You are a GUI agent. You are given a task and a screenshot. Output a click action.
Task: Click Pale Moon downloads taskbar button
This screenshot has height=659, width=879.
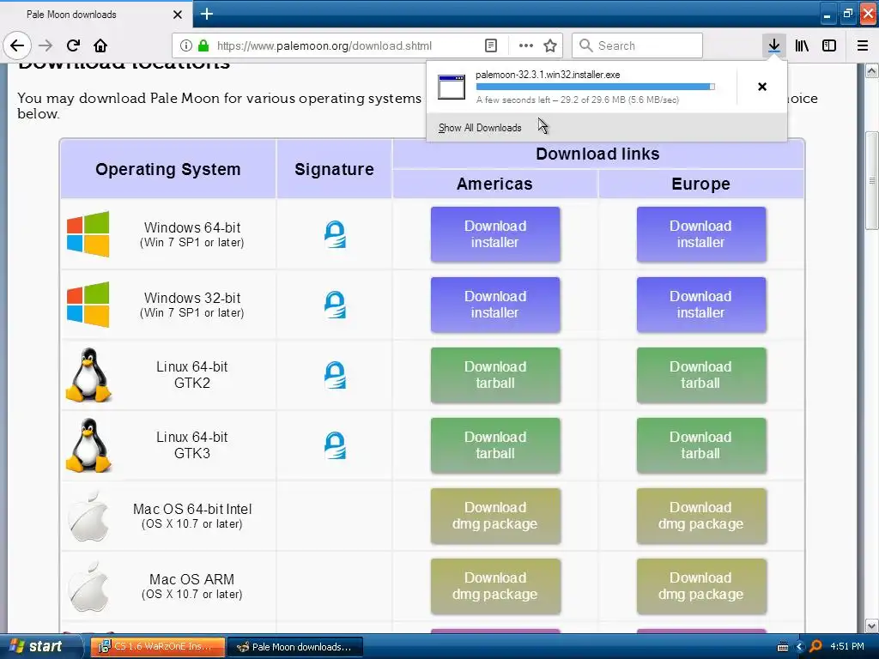click(296, 647)
